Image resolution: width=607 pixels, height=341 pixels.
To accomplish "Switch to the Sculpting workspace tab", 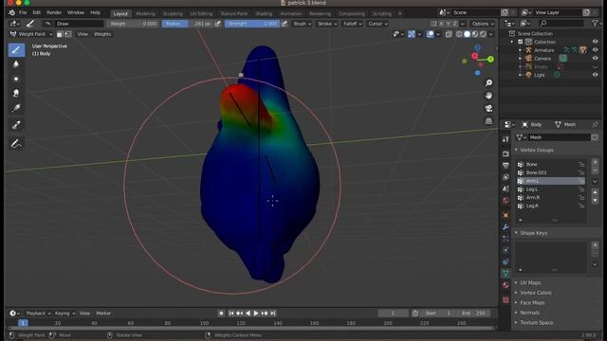I will (173, 13).
